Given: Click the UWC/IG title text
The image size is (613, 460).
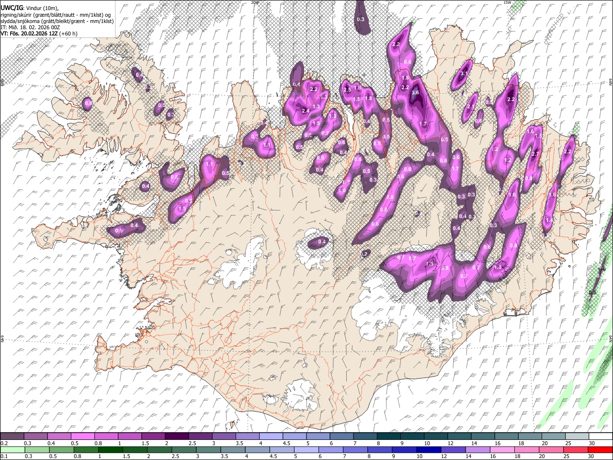Looking at the screenshot, I should click(11, 8).
